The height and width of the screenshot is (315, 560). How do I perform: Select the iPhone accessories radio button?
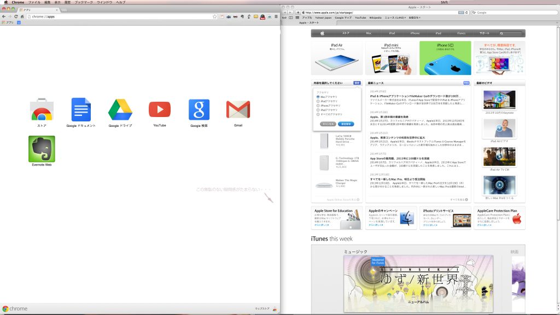pos(318,106)
